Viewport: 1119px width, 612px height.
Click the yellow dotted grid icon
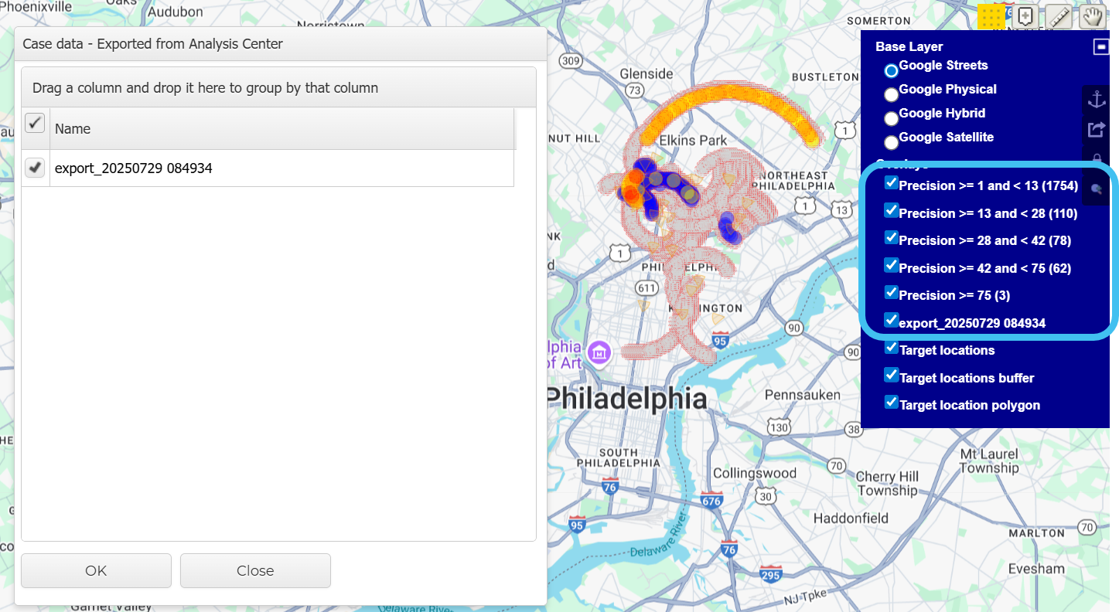click(991, 17)
